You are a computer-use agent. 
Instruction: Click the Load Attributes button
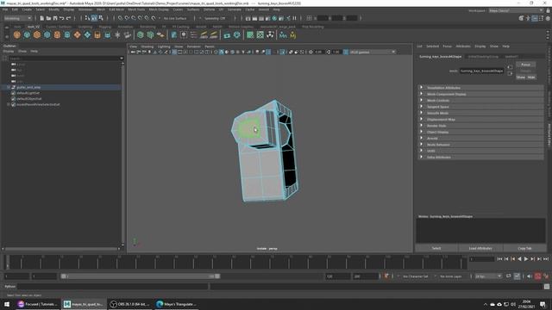coord(480,248)
